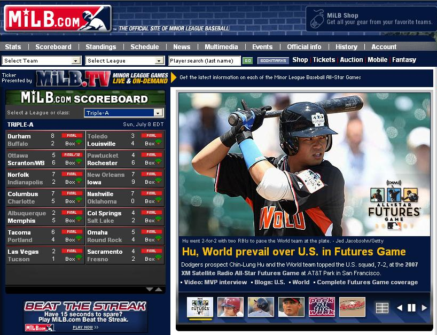The height and width of the screenshot is (335, 437).
Task: Open the Official info menu
Action: pyautogui.click(x=304, y=47)
